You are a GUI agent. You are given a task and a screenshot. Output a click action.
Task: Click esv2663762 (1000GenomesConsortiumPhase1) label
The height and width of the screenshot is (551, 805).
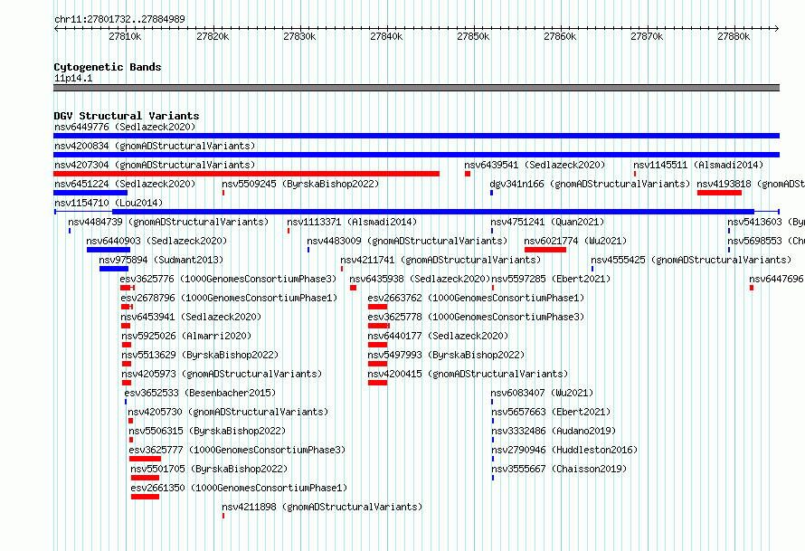tap(476, 298)
